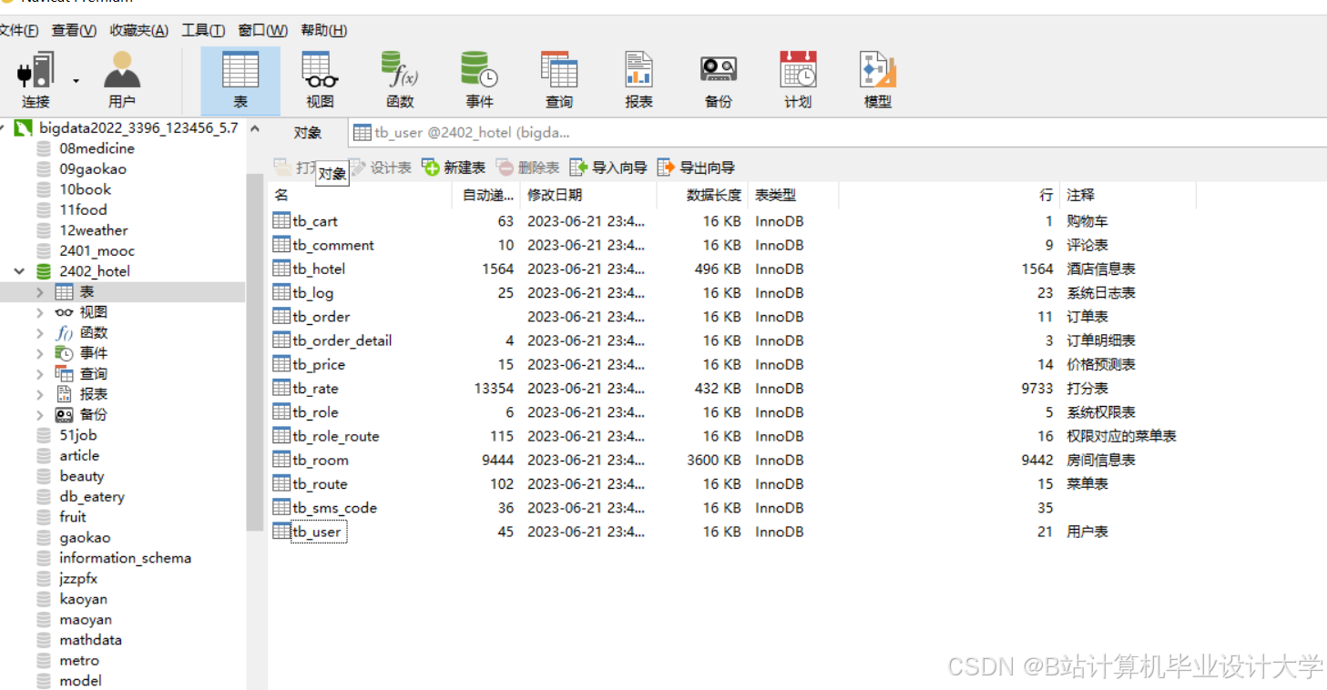
Task: Click the 用户 (User) toolbar icon
Action: click(122, 80)
